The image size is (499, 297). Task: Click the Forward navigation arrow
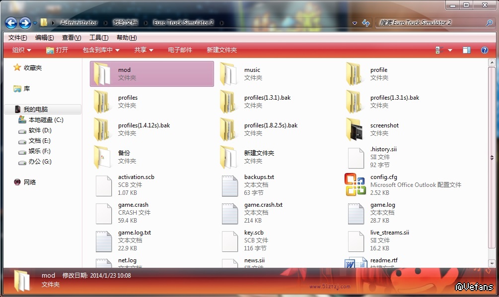[25, 23]
